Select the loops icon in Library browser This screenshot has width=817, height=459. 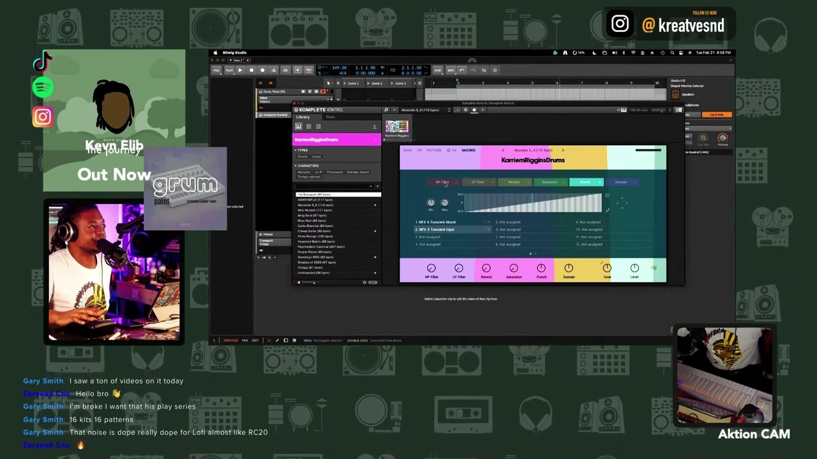pyautogui.click(x=308, y=126)
